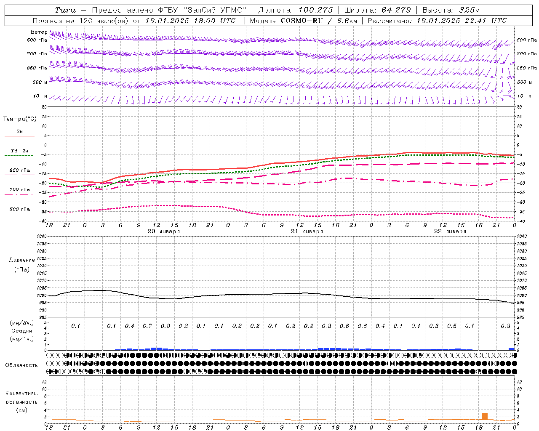Click the (мм/1ч.) precipitation unit label
Screen dimensions: 539x431
(22, 339)
